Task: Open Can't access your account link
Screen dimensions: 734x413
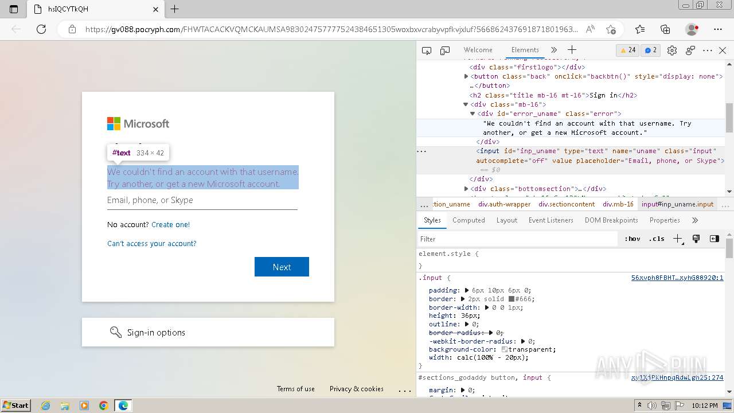Action: pyautogui.click(x=152, y=244)
